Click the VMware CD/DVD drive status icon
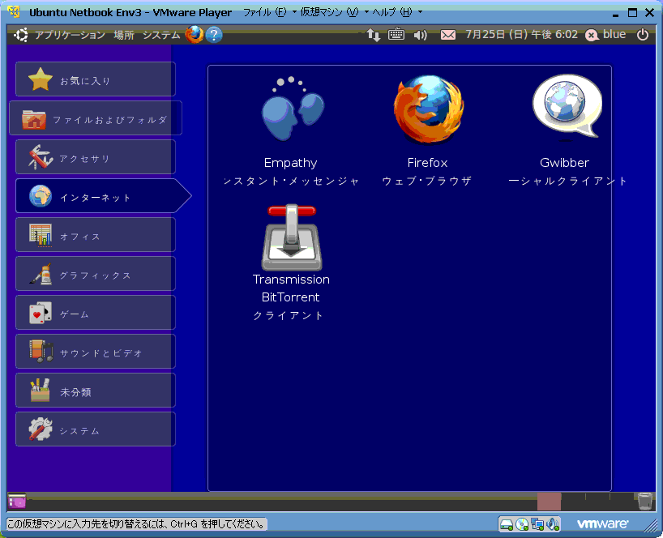 tap(522, 524)
